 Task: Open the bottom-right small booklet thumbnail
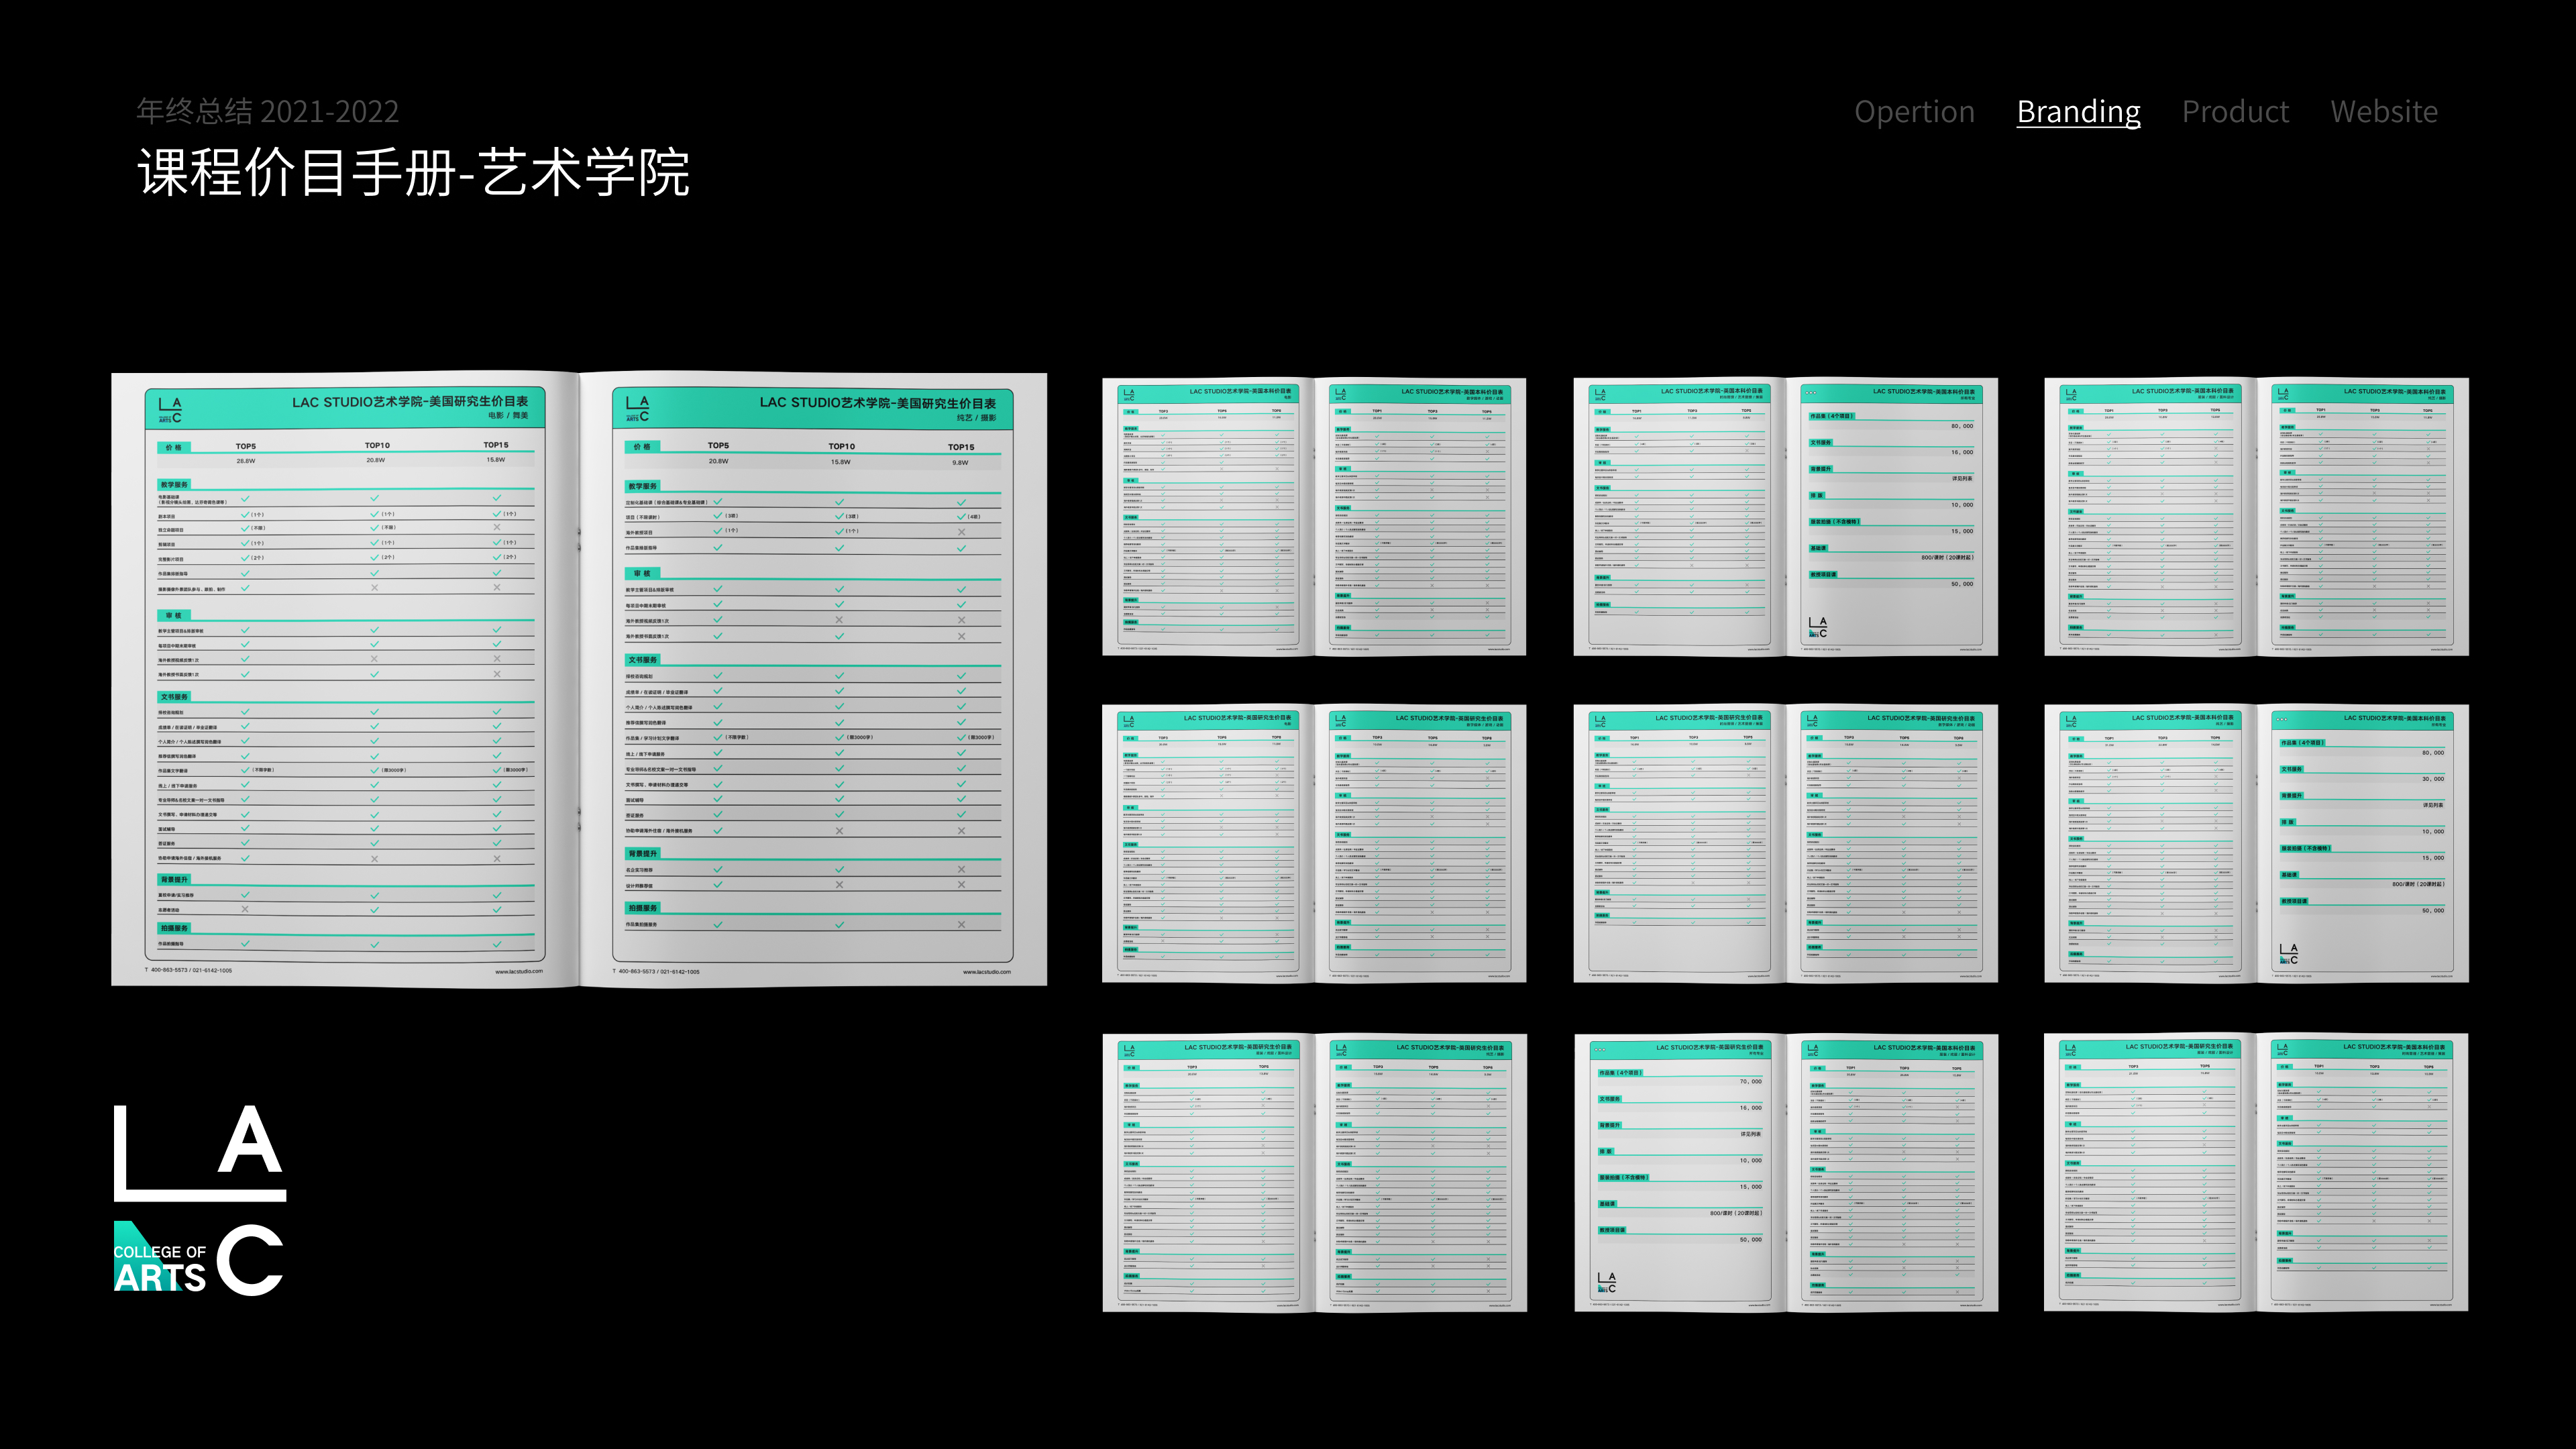(x=2256, y=1172)
